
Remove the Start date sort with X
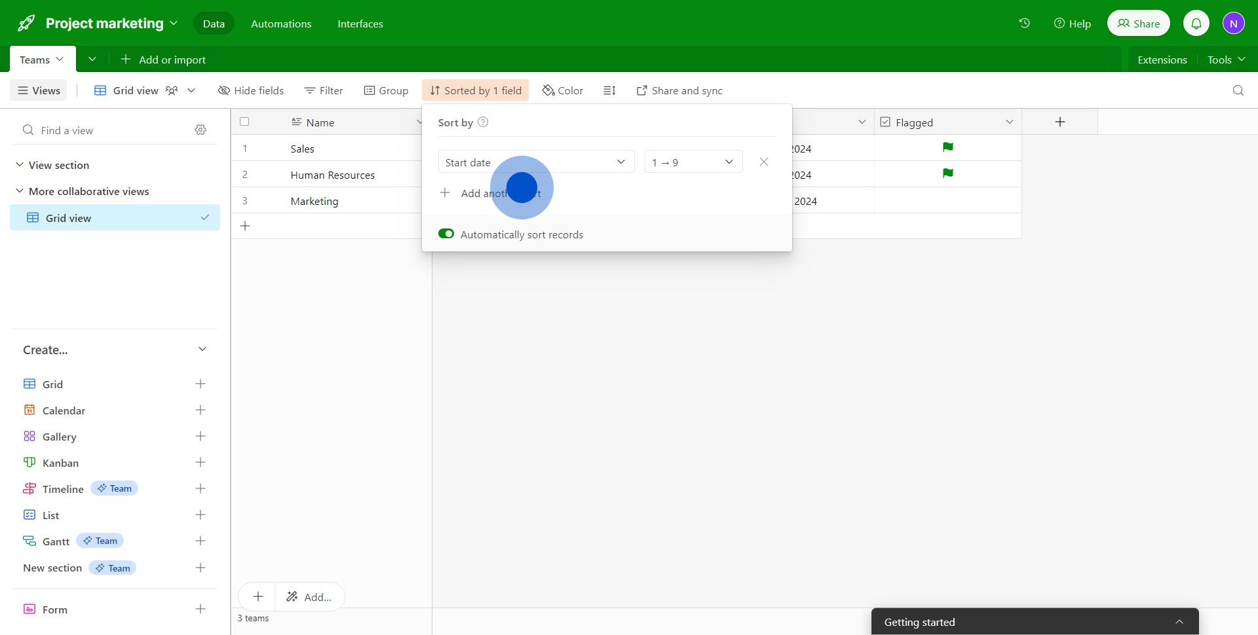tap(763, 162)
